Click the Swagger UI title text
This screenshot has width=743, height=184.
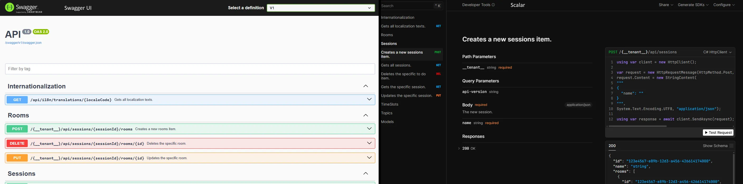(x=78, y=8)
